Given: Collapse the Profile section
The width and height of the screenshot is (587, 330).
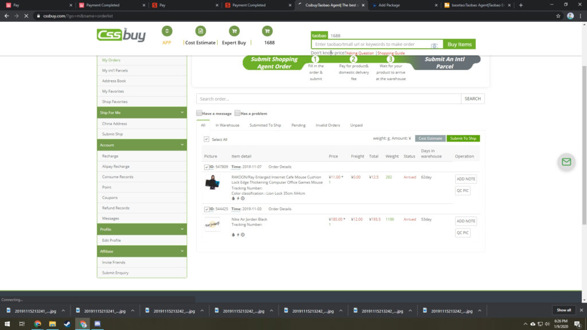Looking at the screenshot, I should [x=182, y=229].
